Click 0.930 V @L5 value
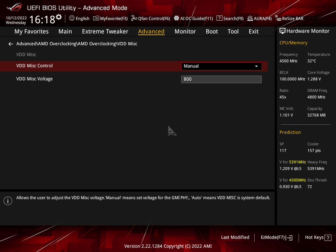This screenshot has height=252, width=336. pyautogui.click(x=290, y=187)
